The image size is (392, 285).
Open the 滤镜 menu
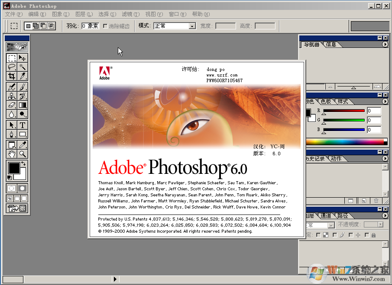pos(130,14)
